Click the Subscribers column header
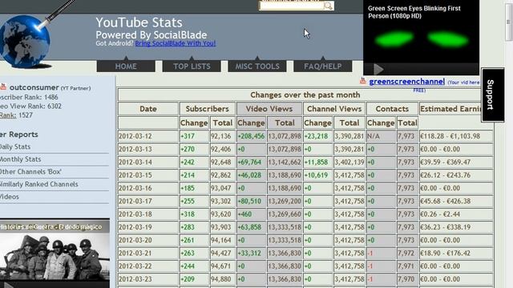Viewport: 513px width, 288px height. click(x=207, y=109)
